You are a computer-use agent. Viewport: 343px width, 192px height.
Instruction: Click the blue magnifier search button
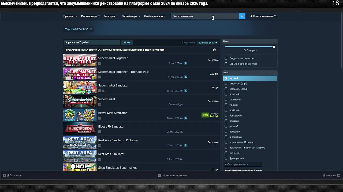[242, 16]
